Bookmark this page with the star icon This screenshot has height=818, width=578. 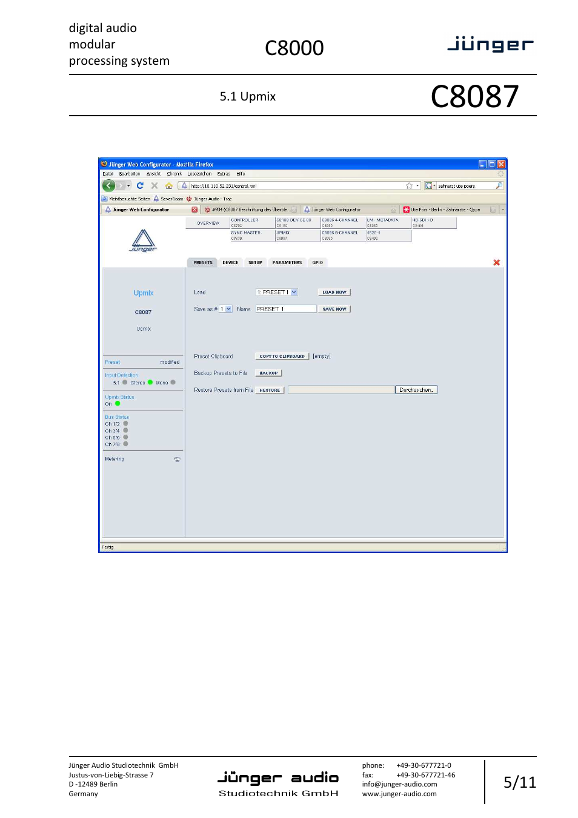coord(409,186)
